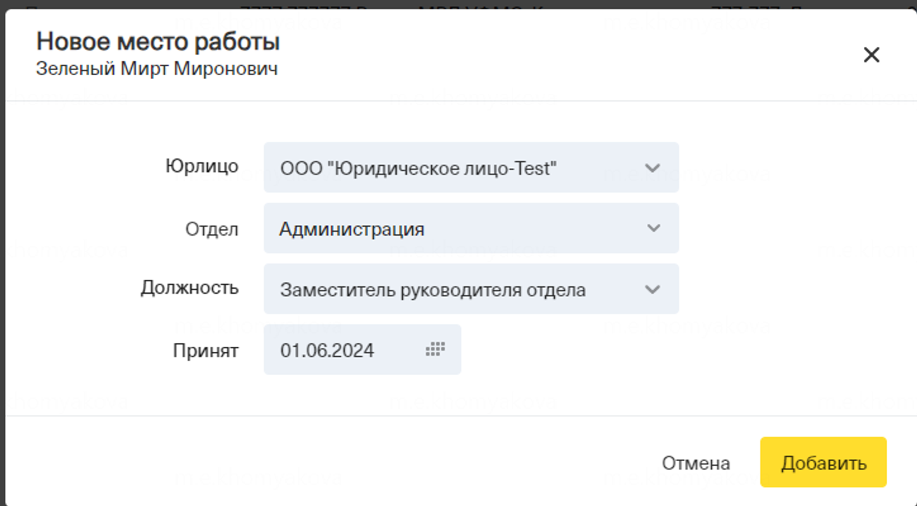Click the Принят field label
Screen dimensions: 917x506
[206, 351]
